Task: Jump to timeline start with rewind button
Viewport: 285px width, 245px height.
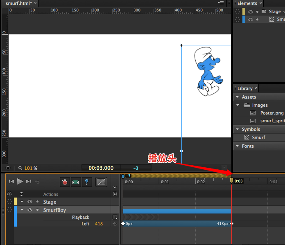Action: pos(11,182)
